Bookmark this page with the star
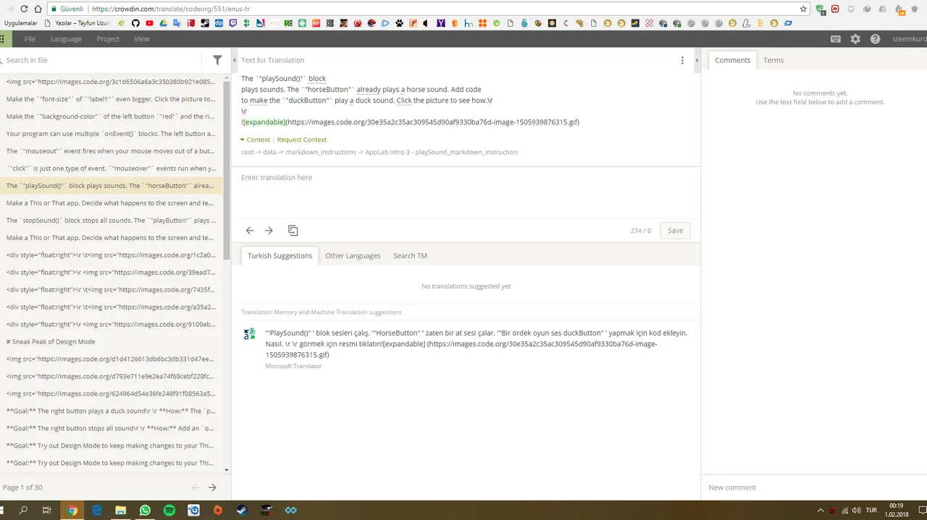927x520 pixels. click(803, 9)
